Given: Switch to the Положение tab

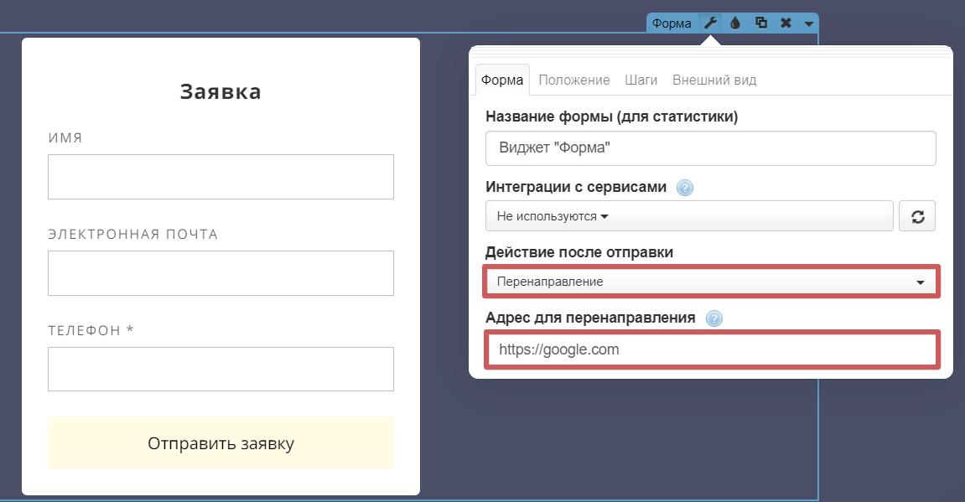Looking at the screenshot, I should [574, 80].
